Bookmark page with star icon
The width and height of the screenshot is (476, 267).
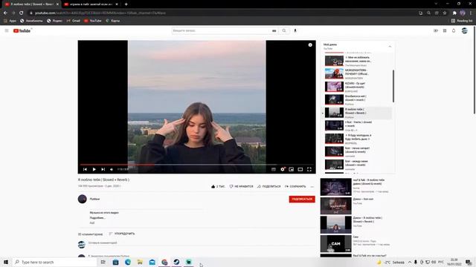coord(445,13)
